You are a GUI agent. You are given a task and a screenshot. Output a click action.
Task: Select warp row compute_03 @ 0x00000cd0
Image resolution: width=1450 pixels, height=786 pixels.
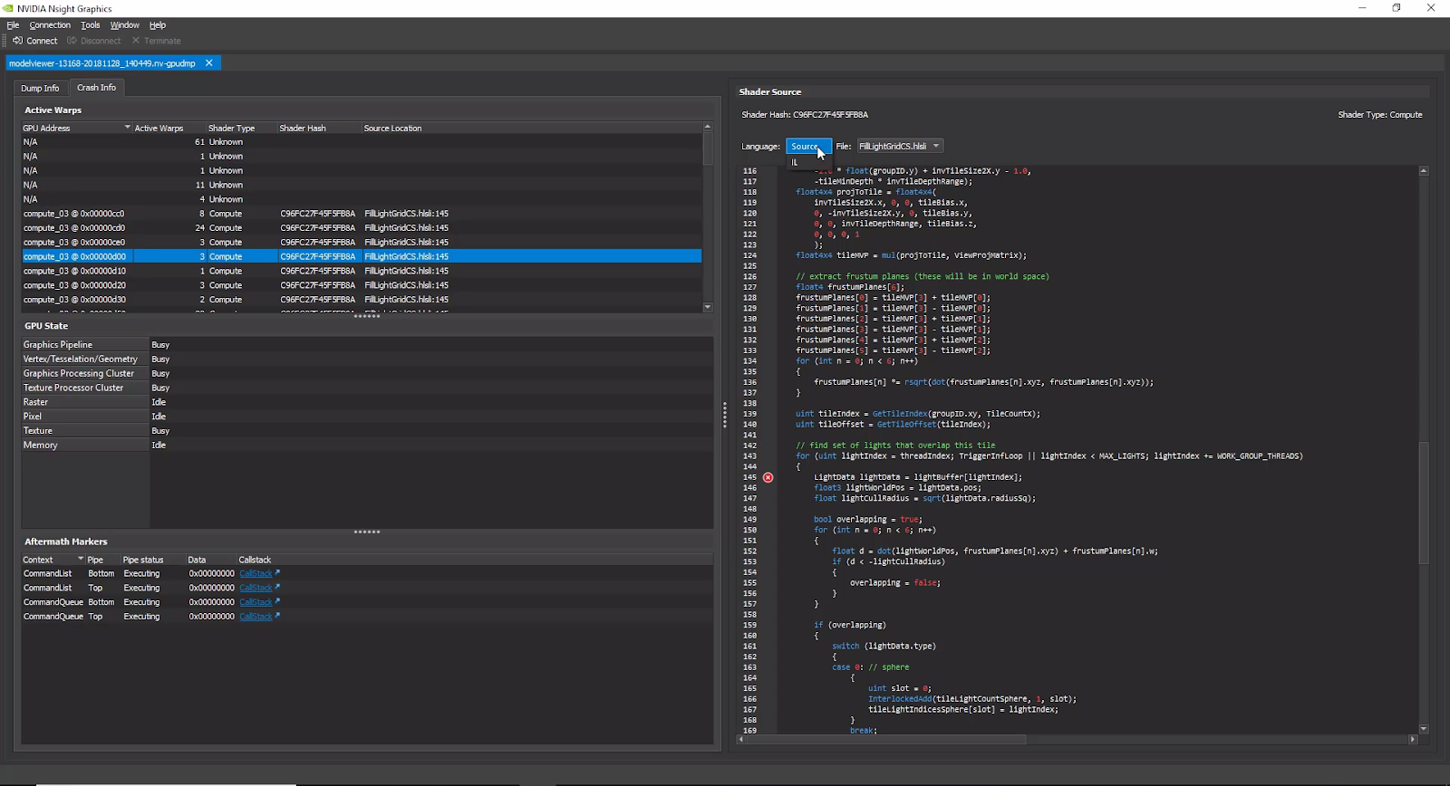(x=362, y=228)
